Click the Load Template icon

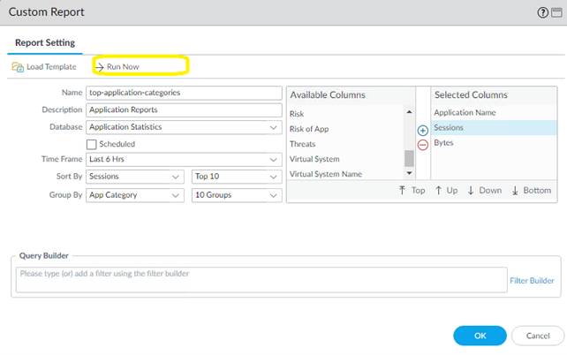click(x=17, y=67)
